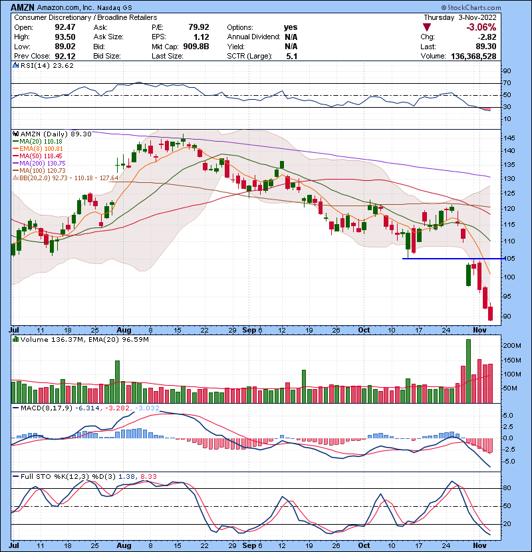
Task: Click the company name Amazon.com, Inc.
Action: click(x=66, y=7)
